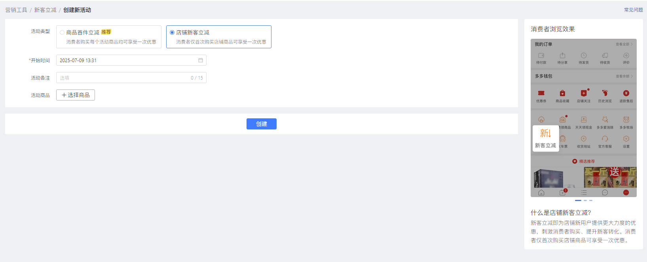Open calendar icon in start time field
The image size is (647, 262).
201,60
